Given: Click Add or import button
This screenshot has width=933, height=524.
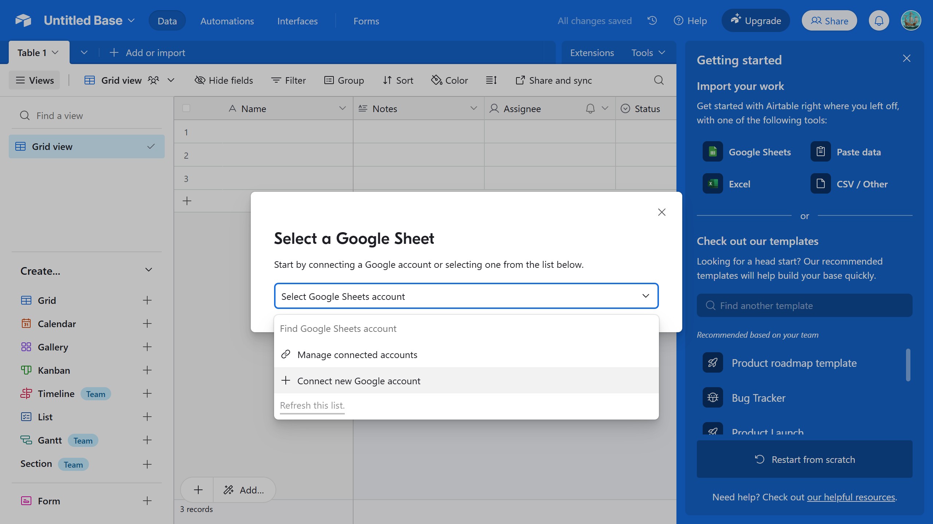Looking at the screenshot, I should pos(148,53).
